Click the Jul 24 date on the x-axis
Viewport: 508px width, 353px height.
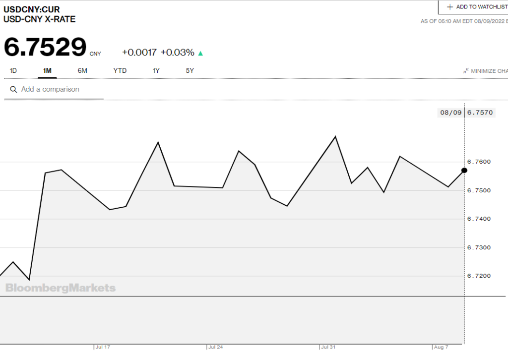pos(215,347)
